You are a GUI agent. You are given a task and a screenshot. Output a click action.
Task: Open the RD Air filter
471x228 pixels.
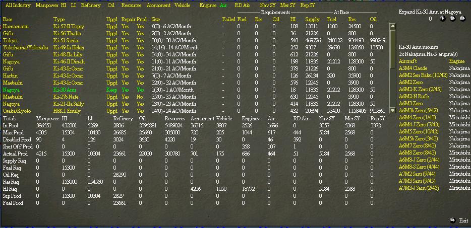coord(243,5)
